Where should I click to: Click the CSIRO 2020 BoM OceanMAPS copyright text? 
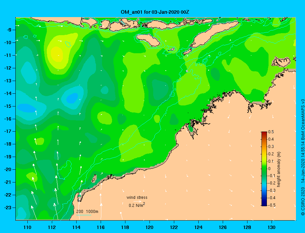pos(303,157)
